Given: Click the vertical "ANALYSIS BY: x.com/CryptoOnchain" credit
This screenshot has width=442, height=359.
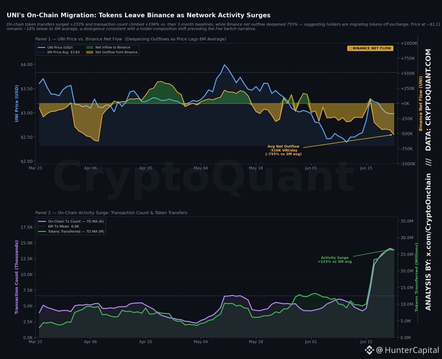Looking at the screenshot, I should [x=428, y=242].
